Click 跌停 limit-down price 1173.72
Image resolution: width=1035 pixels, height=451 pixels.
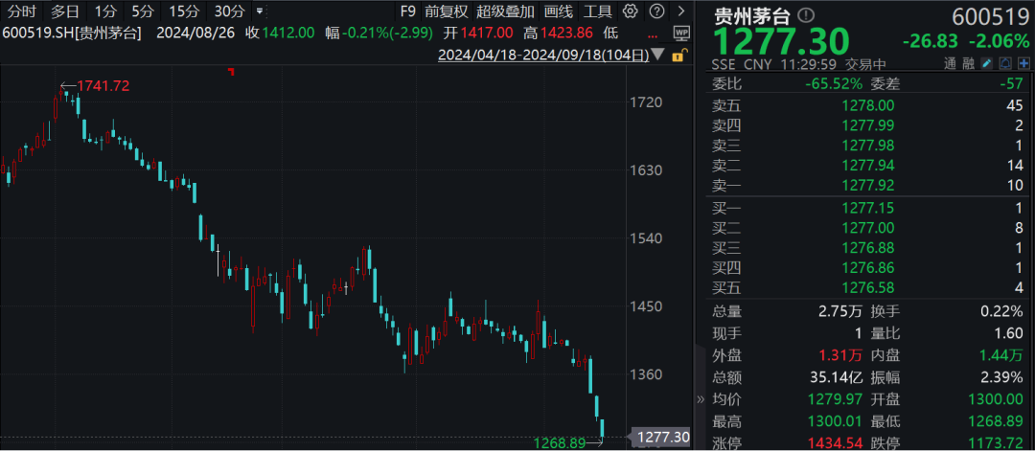click(997, 443)
